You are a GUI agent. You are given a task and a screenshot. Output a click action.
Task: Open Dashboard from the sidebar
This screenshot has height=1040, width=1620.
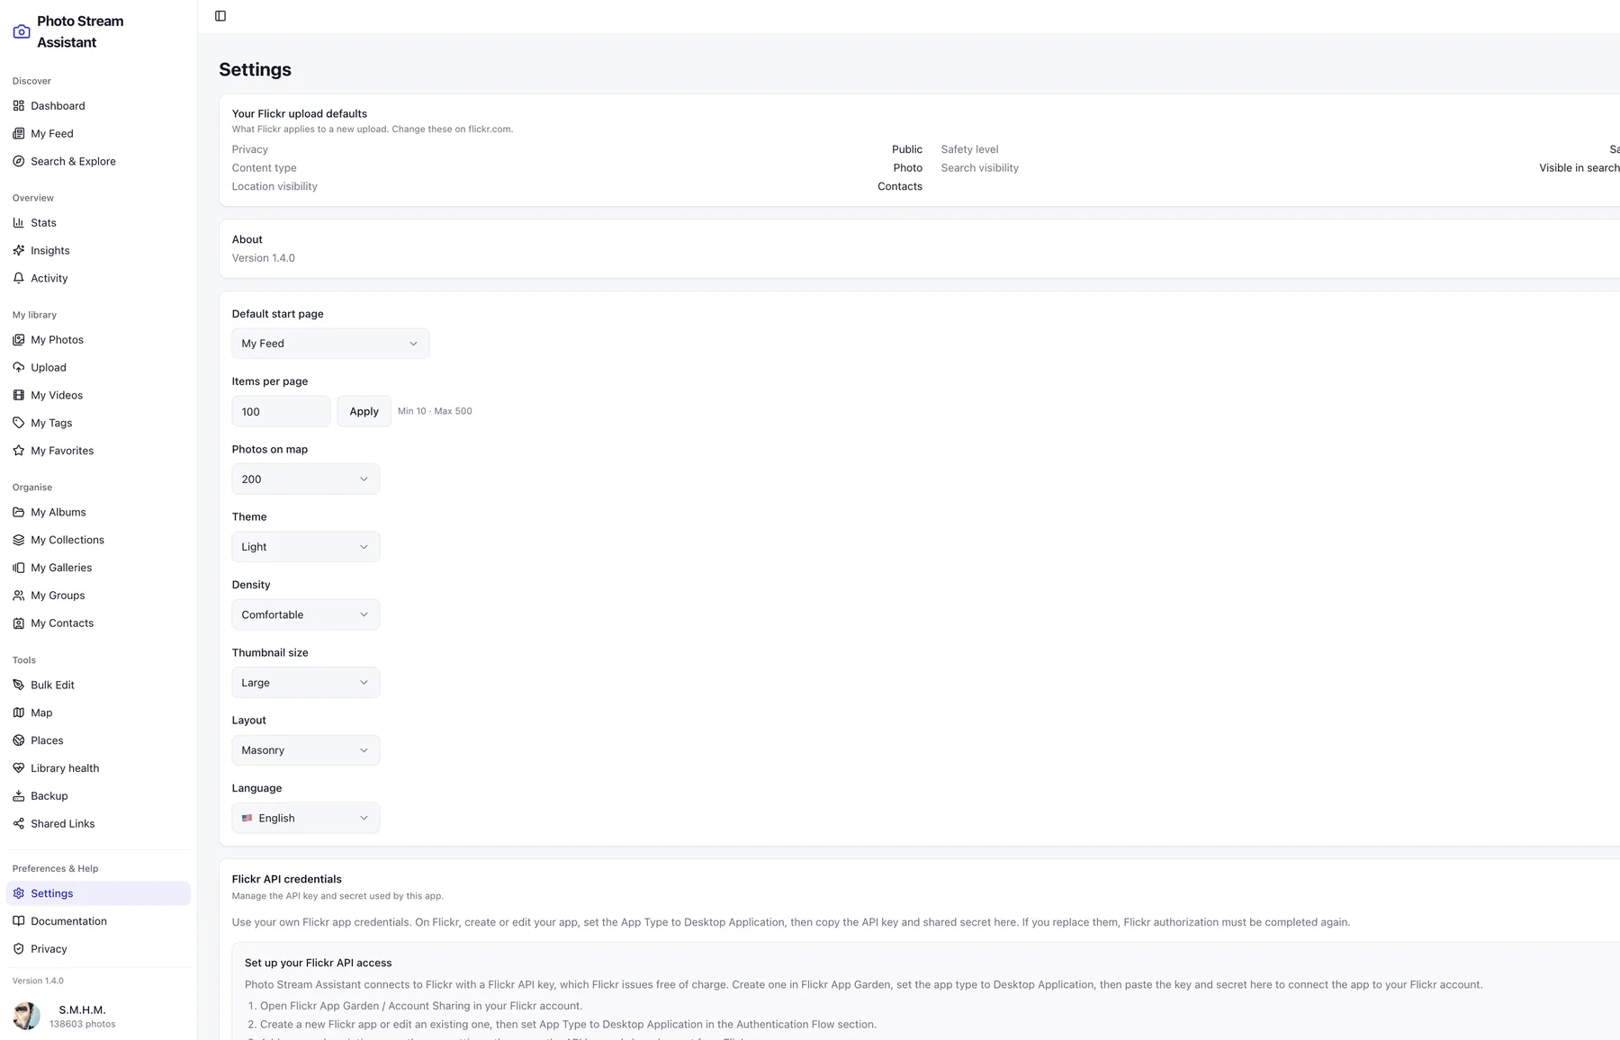98,105
